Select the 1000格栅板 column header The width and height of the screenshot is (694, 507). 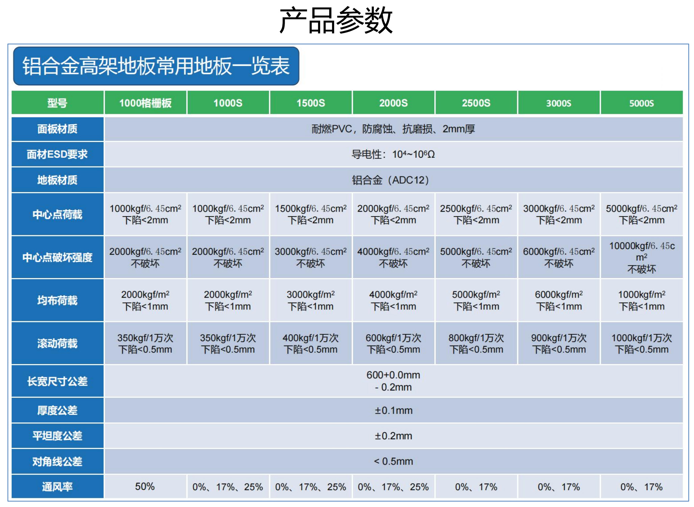(145, 103)
